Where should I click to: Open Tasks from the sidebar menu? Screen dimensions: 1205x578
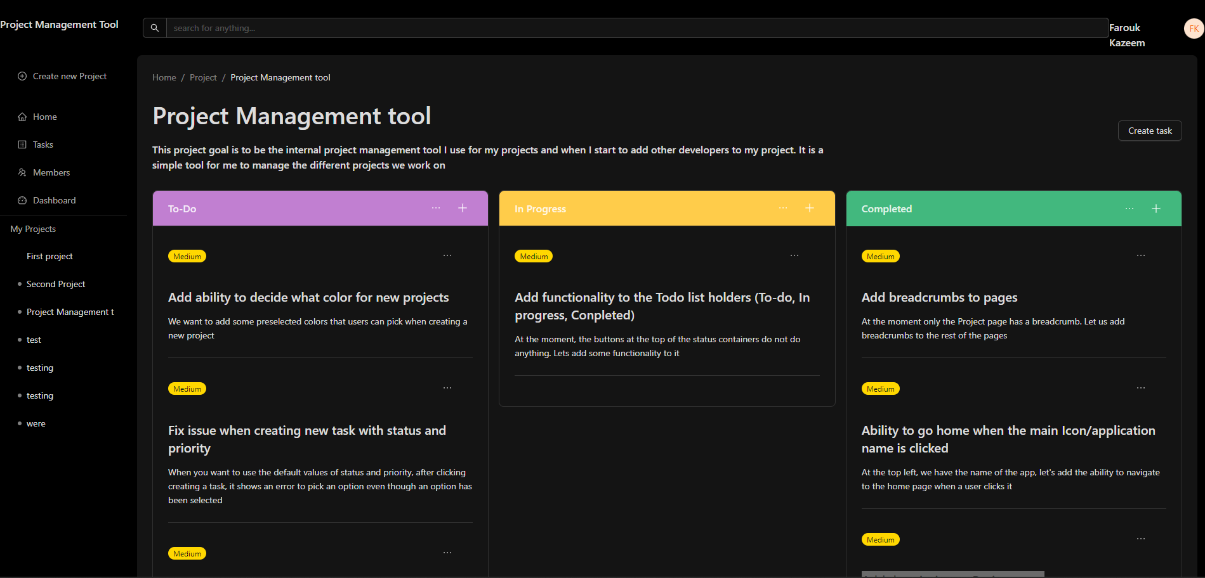click(43, 144)
